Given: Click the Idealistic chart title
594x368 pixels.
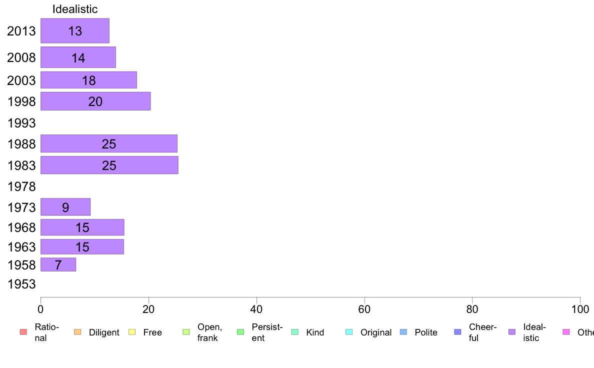Looking at the screenshot, I should pos(75,9).
